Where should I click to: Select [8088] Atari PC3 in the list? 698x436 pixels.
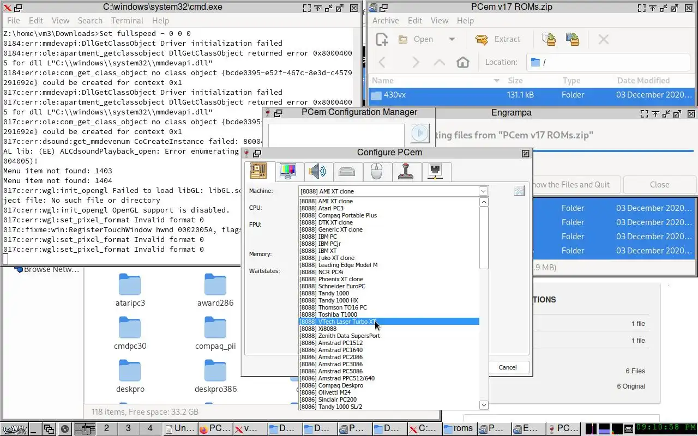point(389,208)
